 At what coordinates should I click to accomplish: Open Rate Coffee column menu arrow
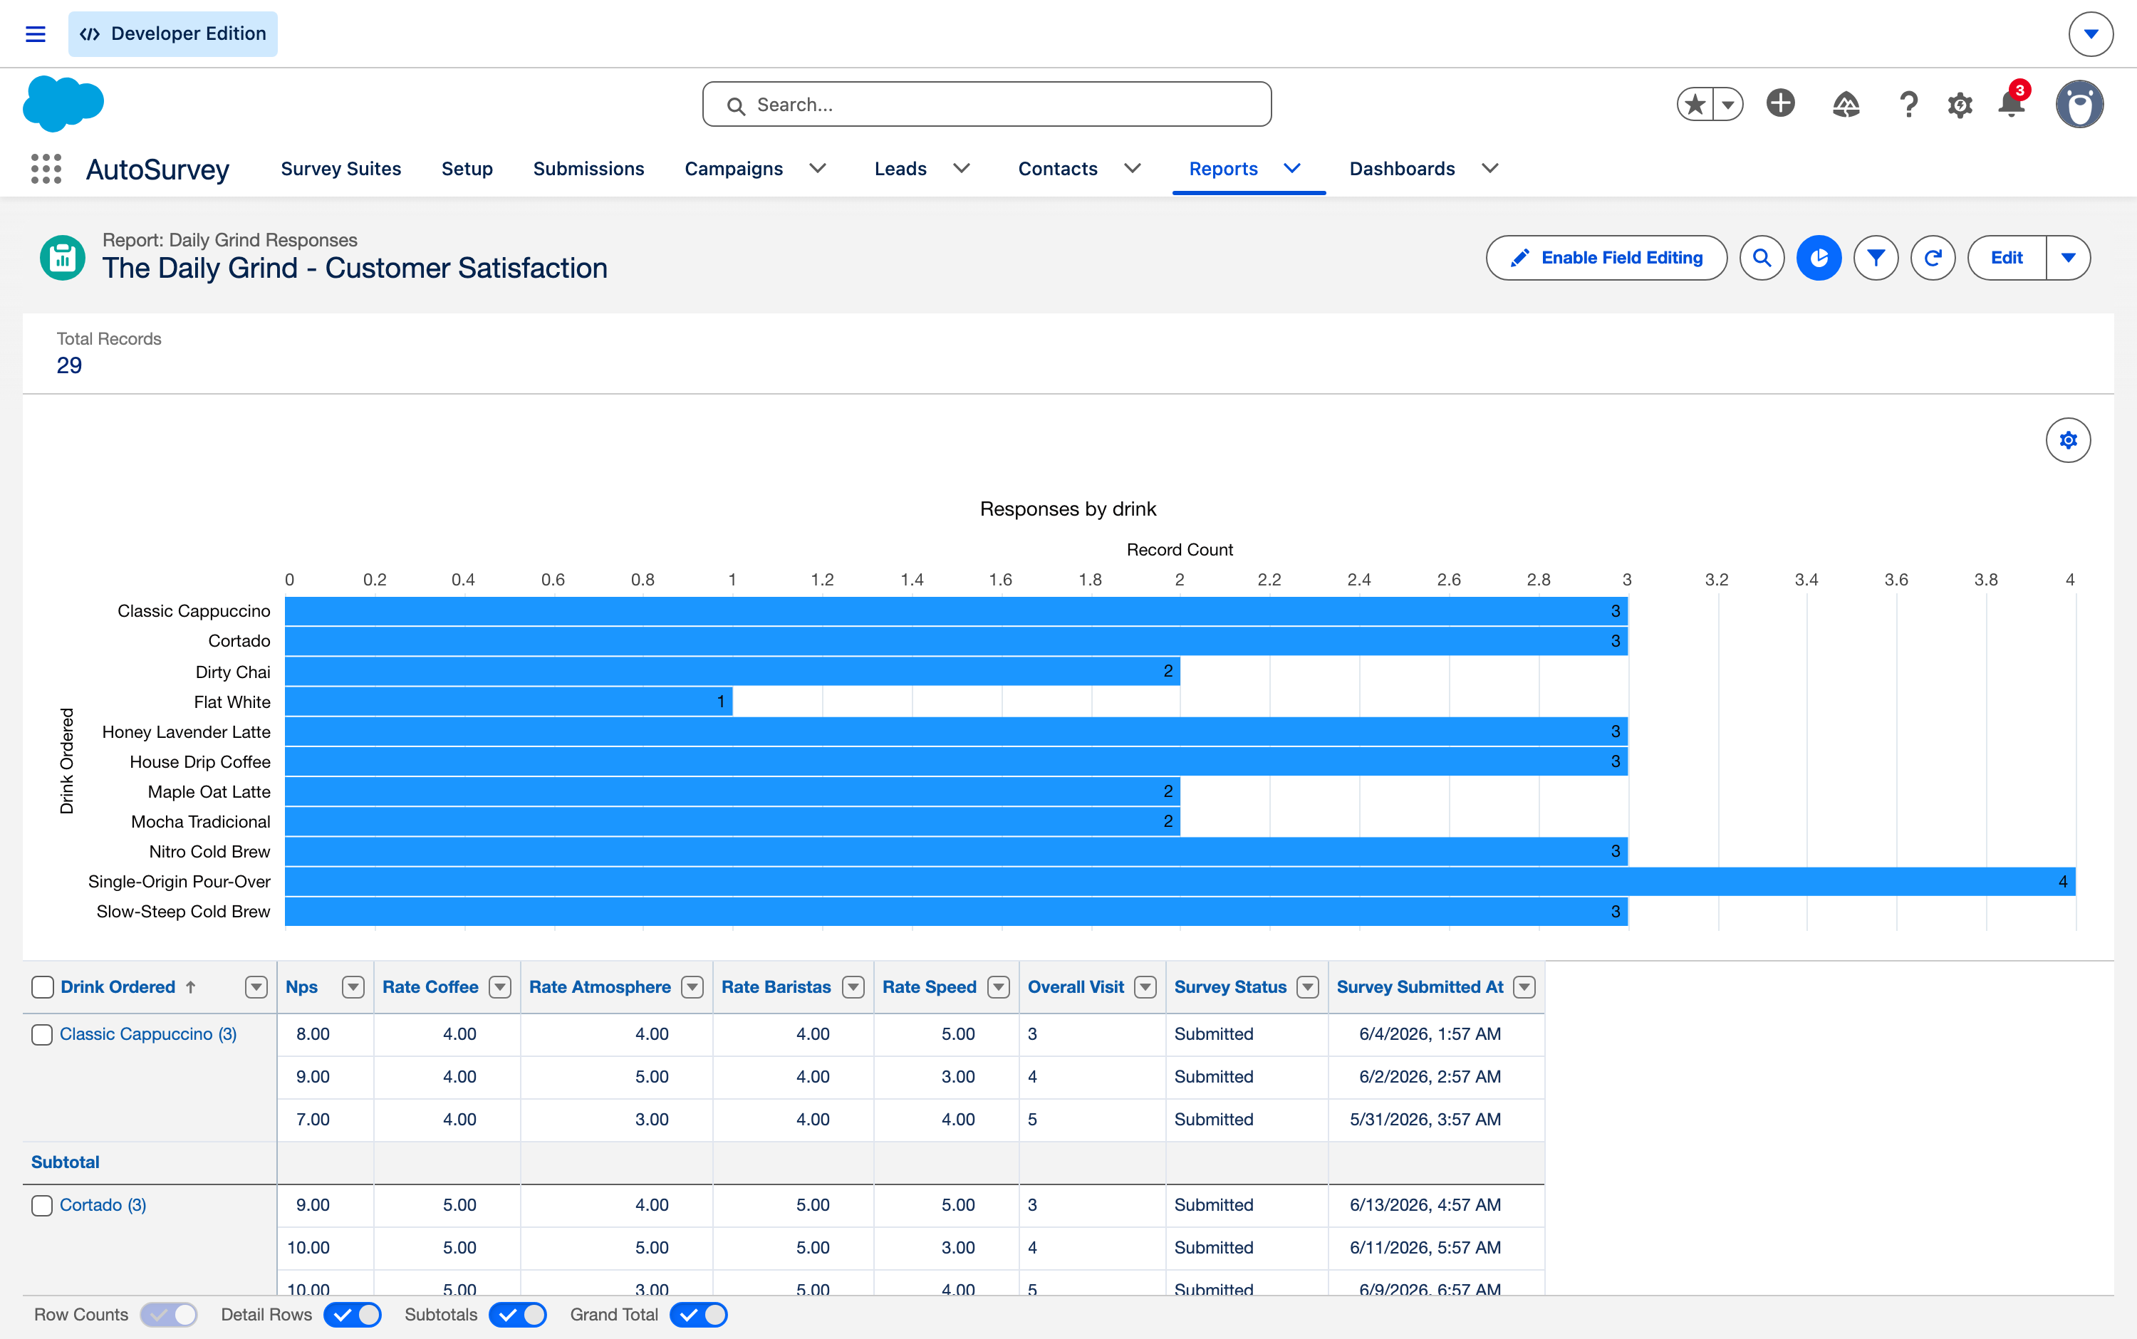pyautogui.click(x=499, y=986)
